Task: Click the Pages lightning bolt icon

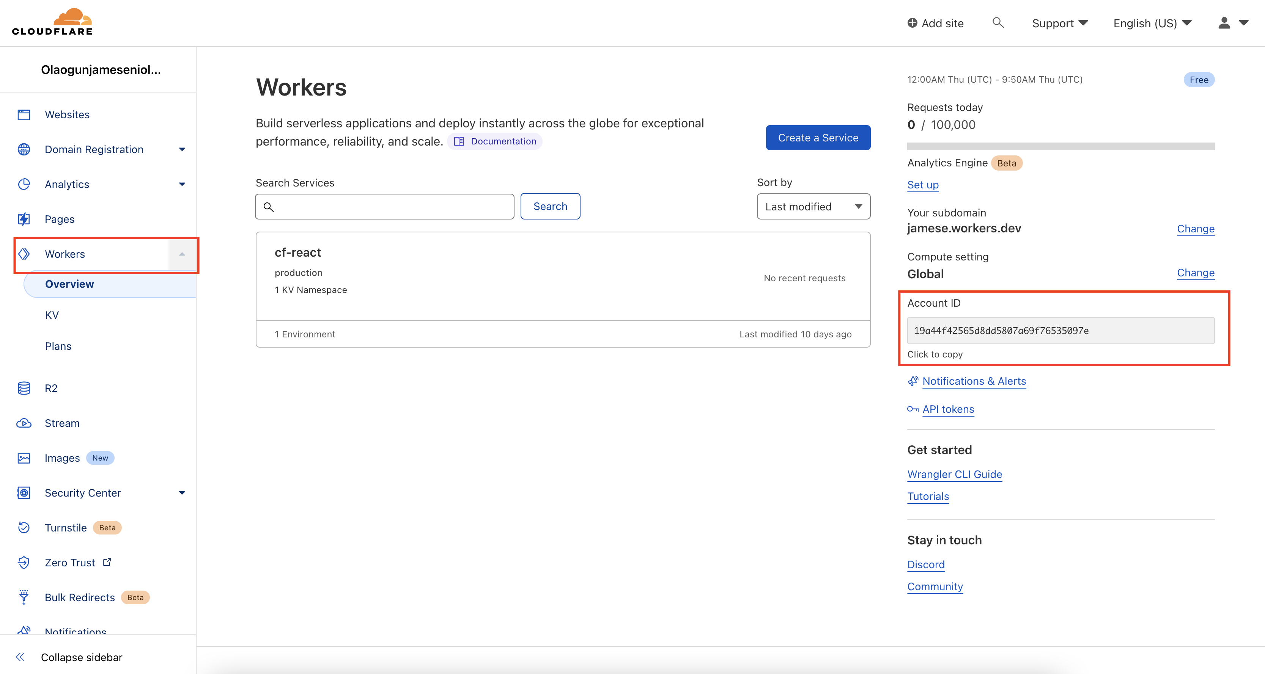Action: [24, 219]
